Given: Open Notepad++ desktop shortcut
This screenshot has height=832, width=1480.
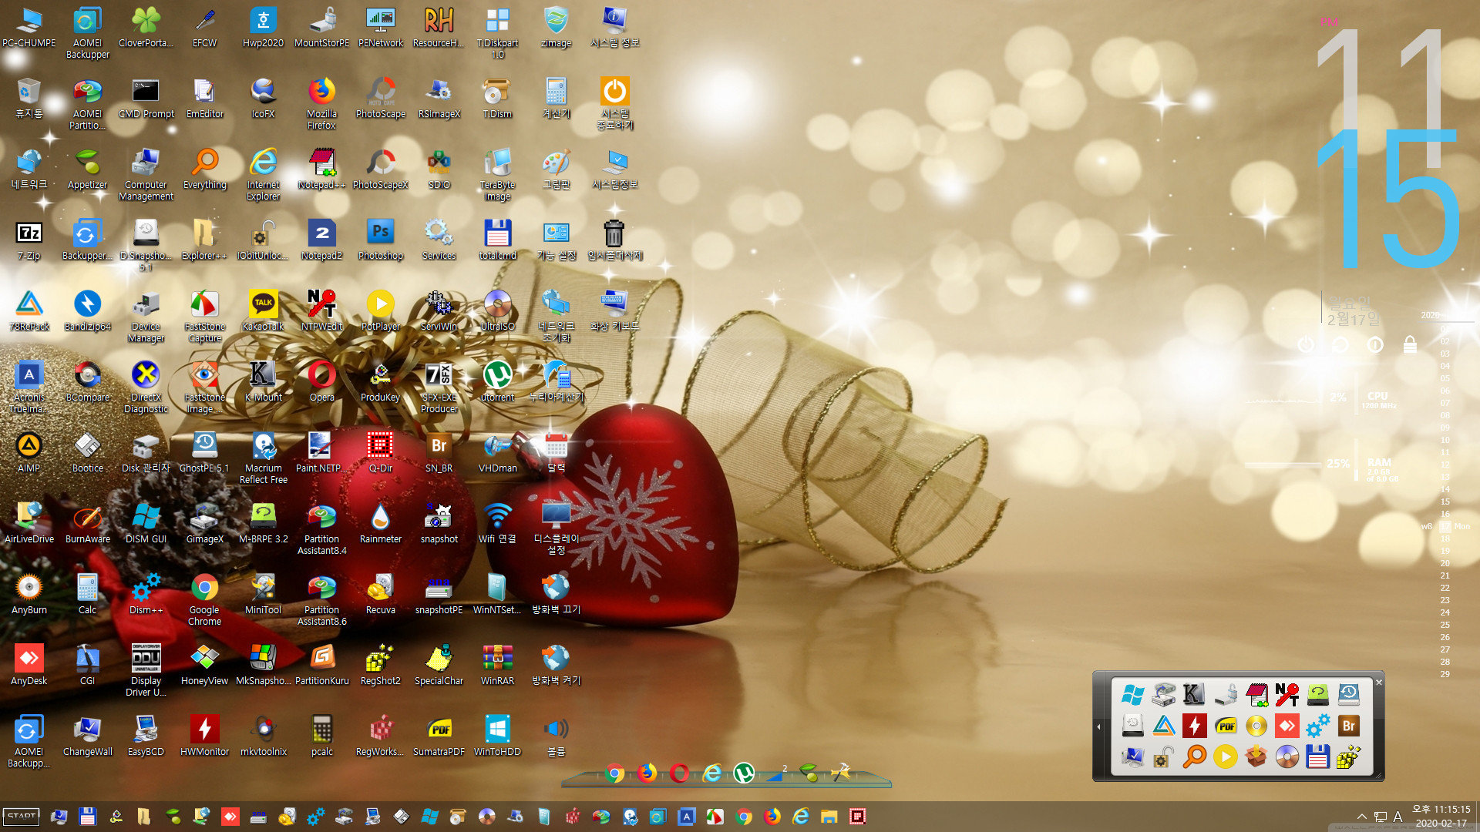Looking at the screenshot, I should coord(321,169).
